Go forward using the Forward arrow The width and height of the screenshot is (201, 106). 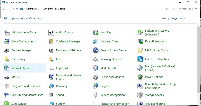click(x=9, y=9)
